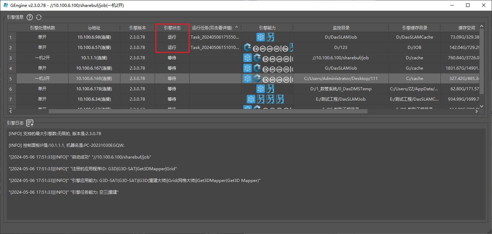Refresh the engine information list

[x=39, y=17]
